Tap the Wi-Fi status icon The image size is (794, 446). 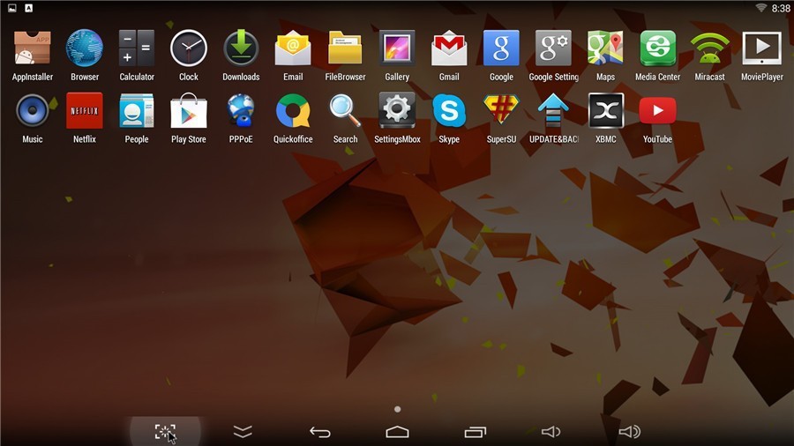760,8
